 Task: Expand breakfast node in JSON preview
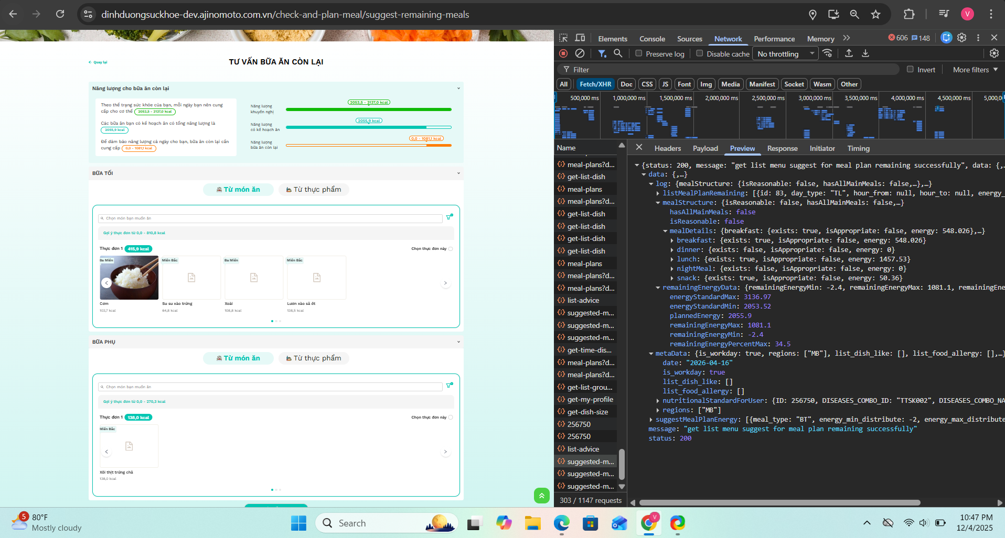point(672,240)
